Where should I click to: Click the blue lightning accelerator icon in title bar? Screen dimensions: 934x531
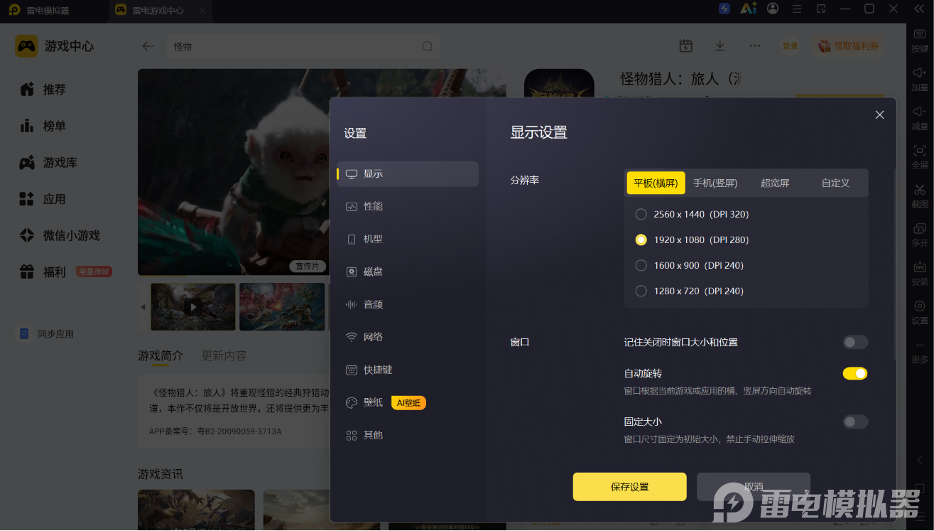pos(724,9)
